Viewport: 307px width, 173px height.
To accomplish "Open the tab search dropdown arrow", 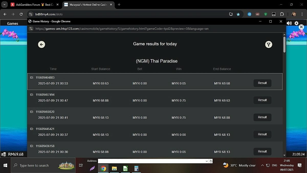I will tap(4, 5).
